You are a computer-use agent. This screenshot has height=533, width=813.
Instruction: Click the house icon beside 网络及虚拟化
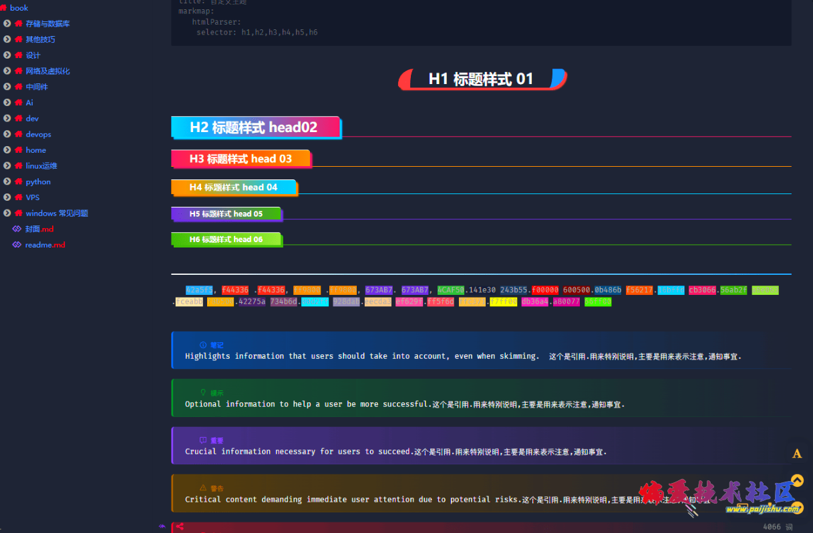[18, 71]
